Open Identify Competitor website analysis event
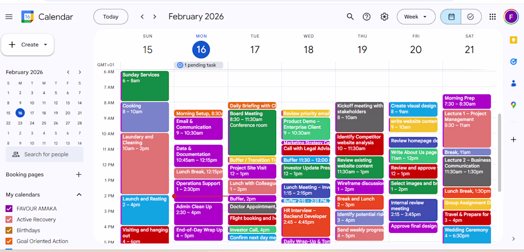 [360, 144]
